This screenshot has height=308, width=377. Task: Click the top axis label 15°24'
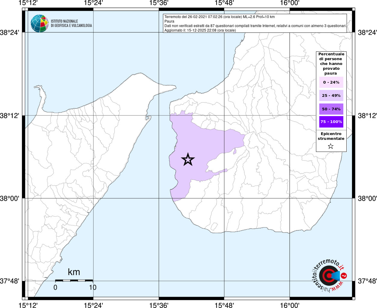click(93, 3)
